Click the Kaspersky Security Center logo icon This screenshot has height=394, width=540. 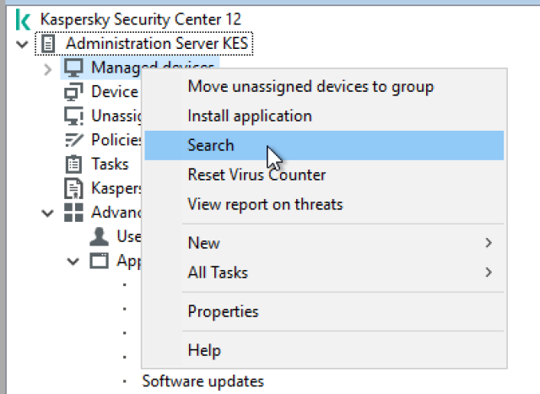click(x=24, y=19)
